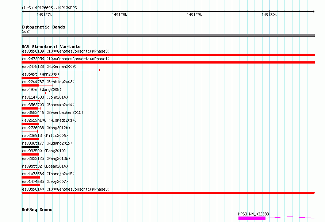The height and width of the screenshot is (222, 325).
Task: Click the red esv3598140 variant bar
Action: coord(168,193)
